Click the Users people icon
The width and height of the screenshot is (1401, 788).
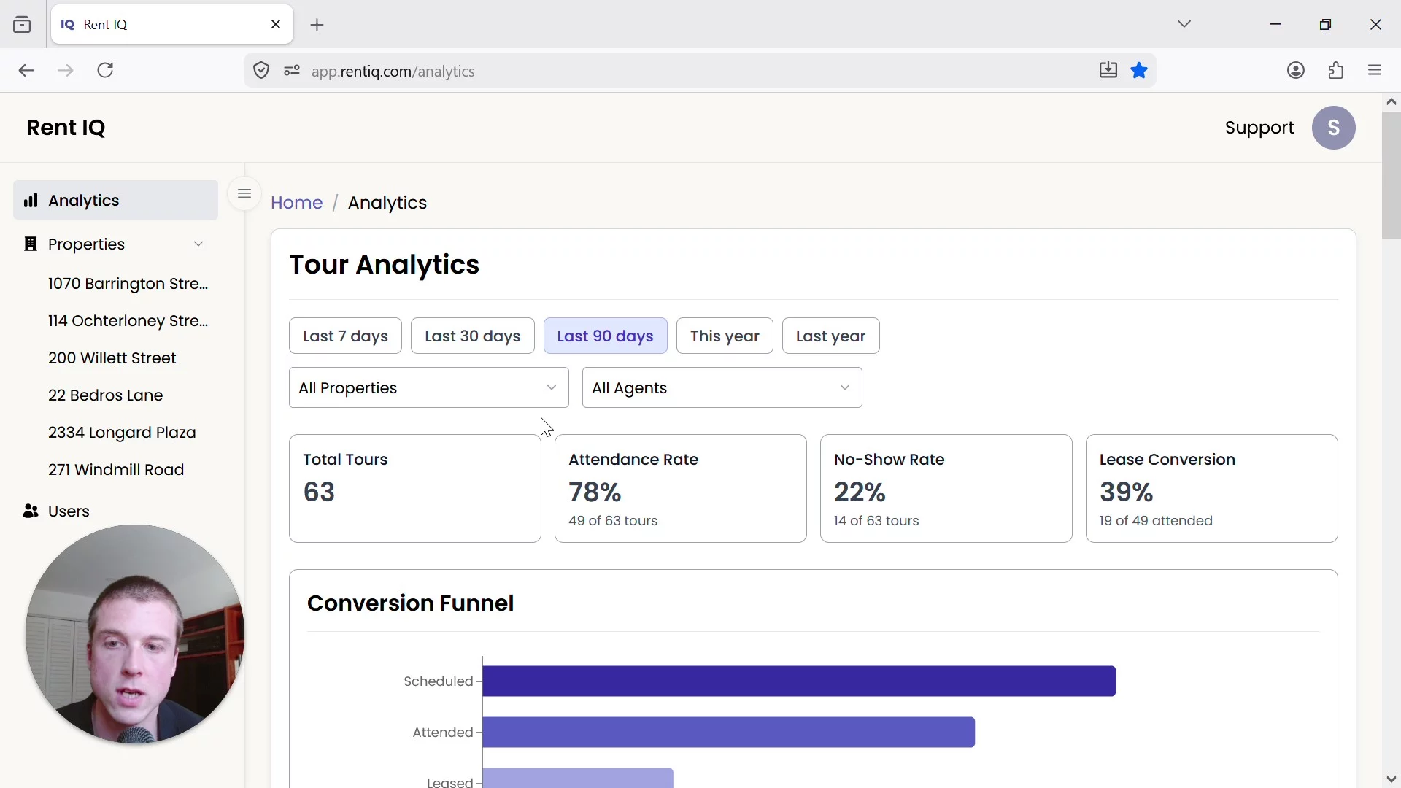point(31,511)
